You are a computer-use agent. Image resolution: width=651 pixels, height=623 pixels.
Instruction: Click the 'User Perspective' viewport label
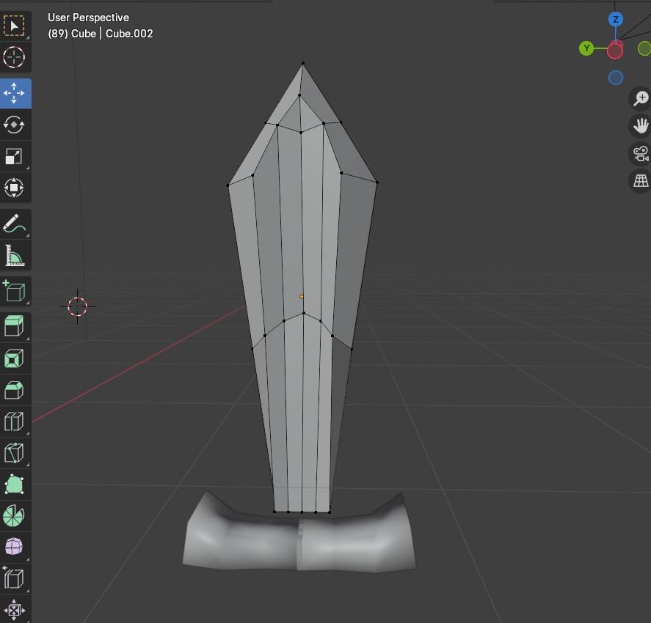[x=88, y=18]
